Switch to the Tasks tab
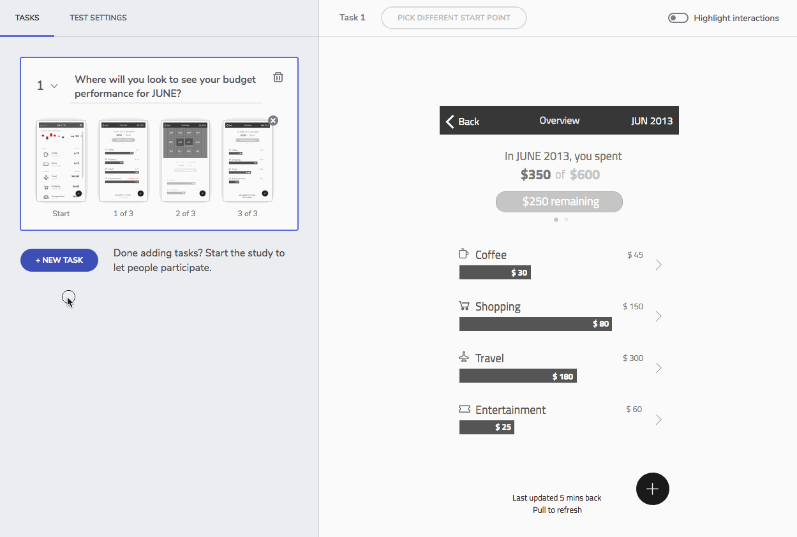 click(x=27, y=18)
